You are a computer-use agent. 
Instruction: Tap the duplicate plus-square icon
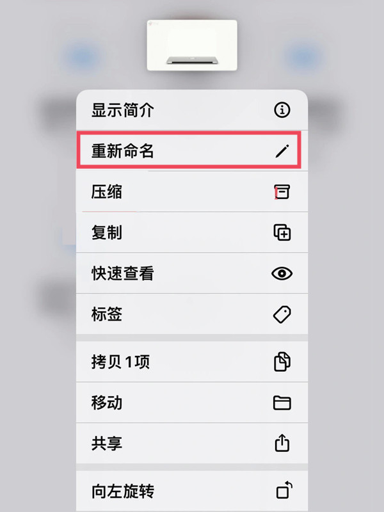point(282,232)
